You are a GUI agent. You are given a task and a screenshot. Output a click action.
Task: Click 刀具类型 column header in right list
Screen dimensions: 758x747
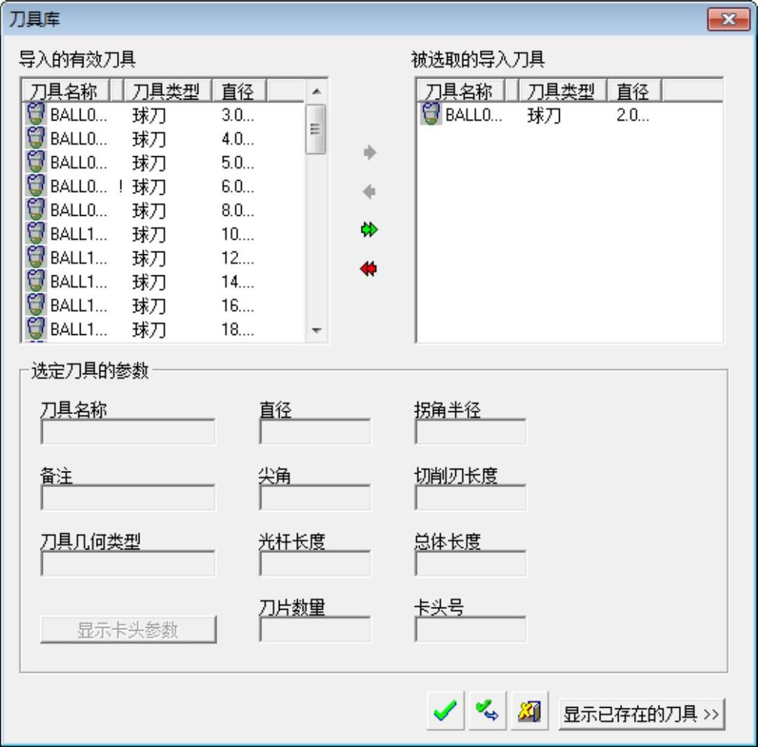pyautogui.click(x=562, y=91)
